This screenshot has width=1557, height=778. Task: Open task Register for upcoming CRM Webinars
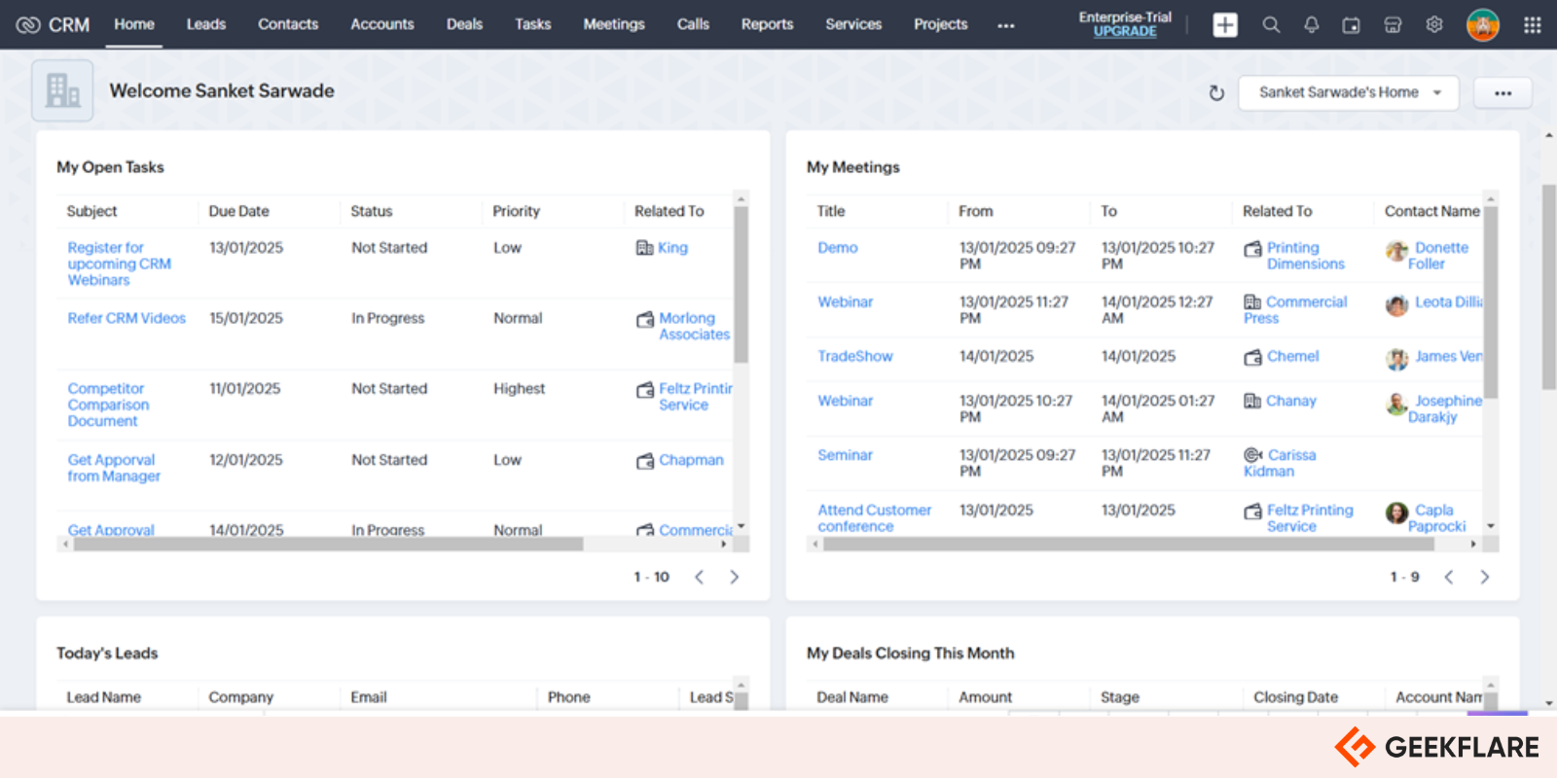pos(119,264)
